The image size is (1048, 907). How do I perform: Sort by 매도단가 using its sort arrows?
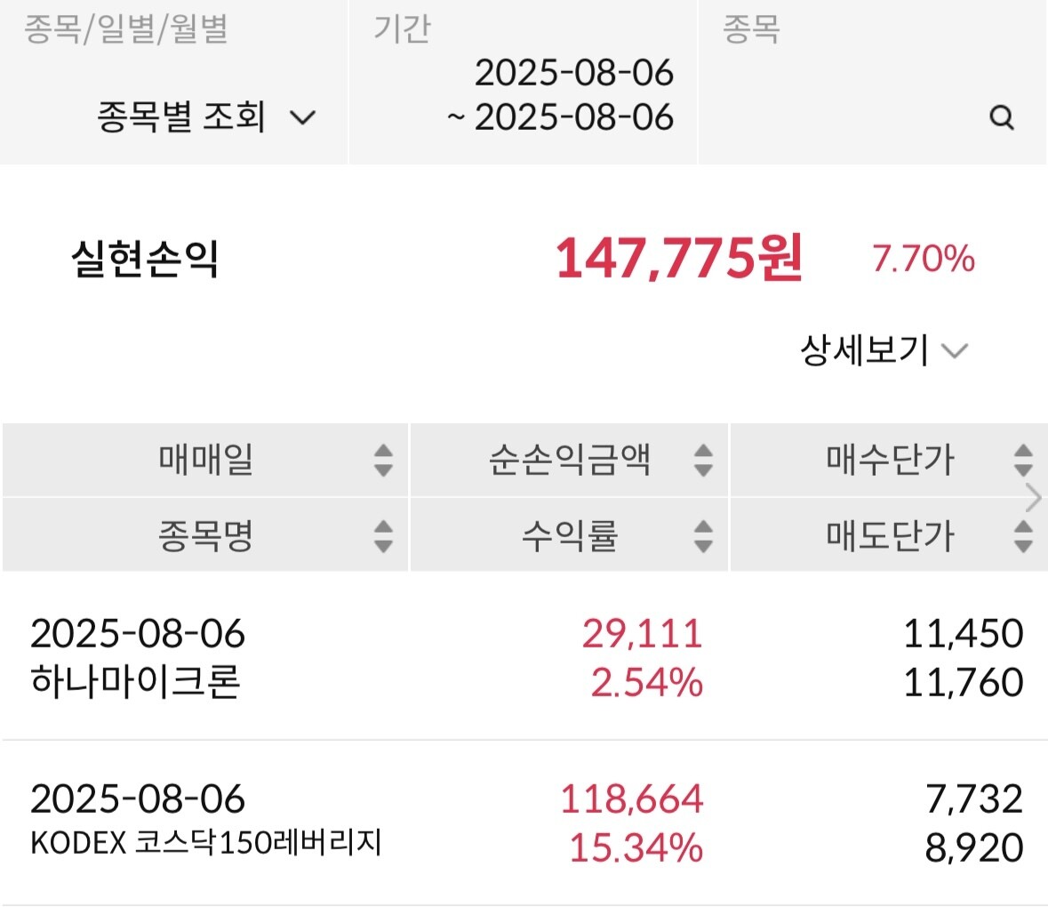pyautogui.click(x=1023, y=535)
